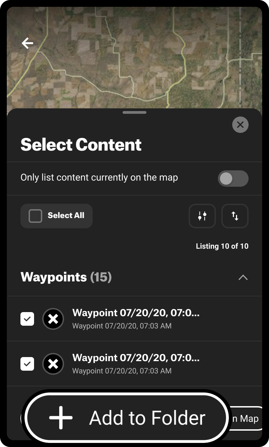Toggle only list content currently on map
The height and width of the screenshot is (447, 269).
(233, 179)
